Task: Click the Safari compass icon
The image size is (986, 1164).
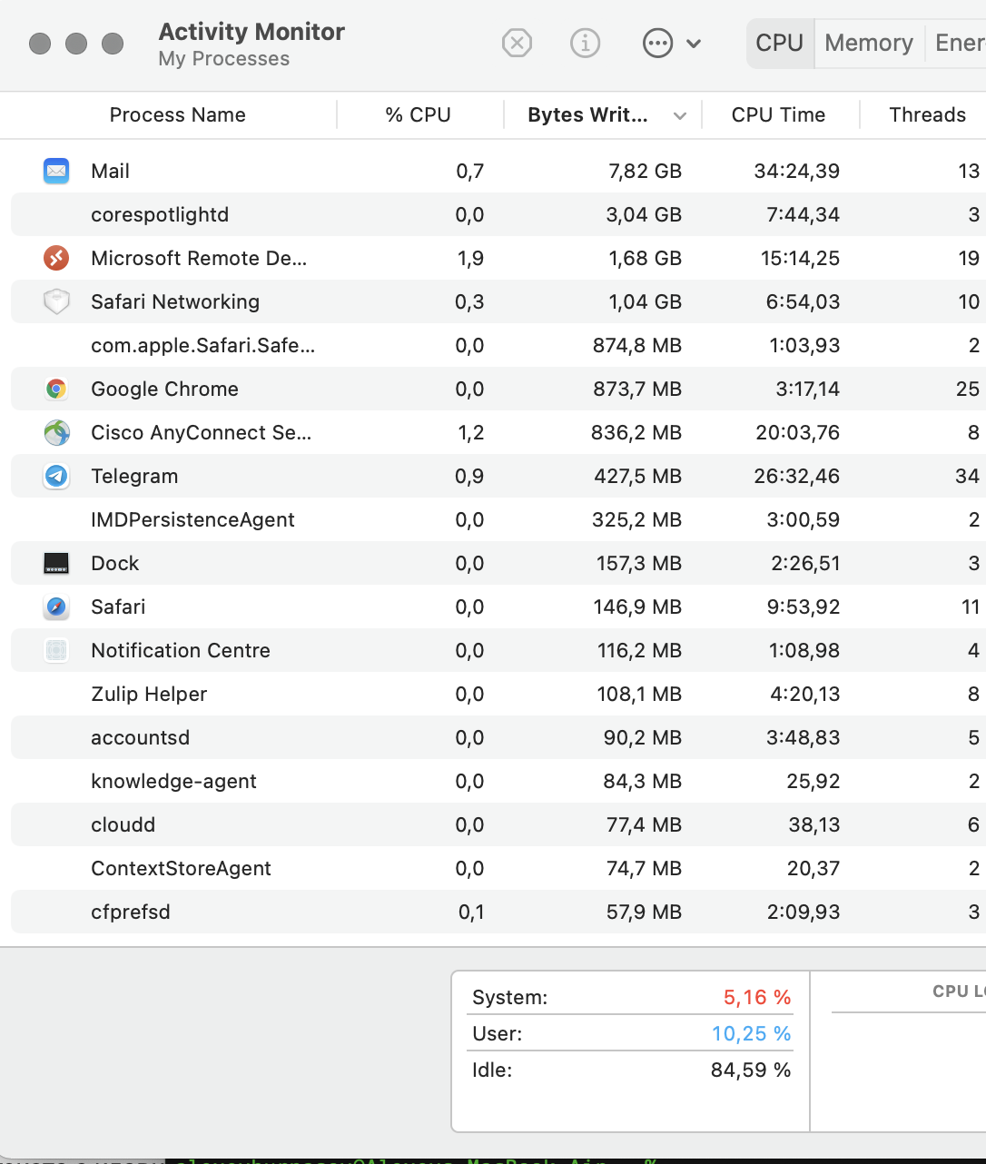Action: click(56, 607)
